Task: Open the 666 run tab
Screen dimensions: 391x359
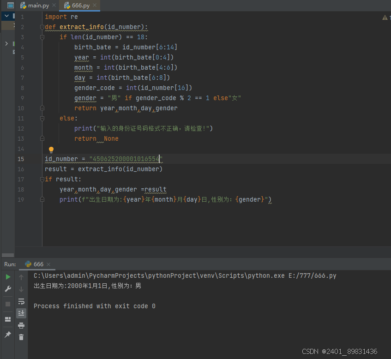Action: pyautogui.click(x=35, y=264)
